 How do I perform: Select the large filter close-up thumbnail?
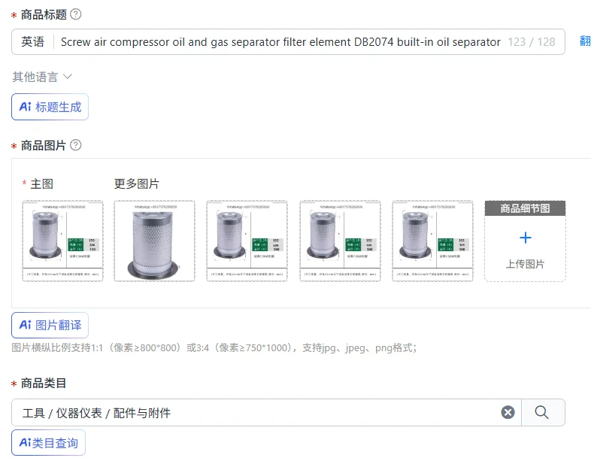click(155, 241)
